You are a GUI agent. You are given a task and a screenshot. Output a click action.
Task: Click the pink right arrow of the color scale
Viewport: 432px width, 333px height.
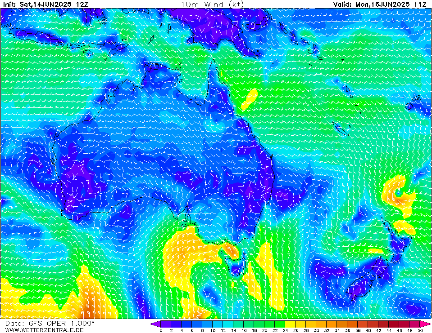click(425, 324)
